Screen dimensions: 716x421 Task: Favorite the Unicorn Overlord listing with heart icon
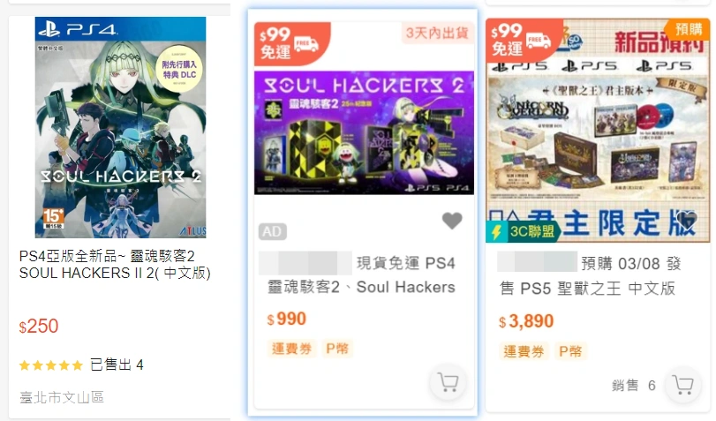click(686, 221)
